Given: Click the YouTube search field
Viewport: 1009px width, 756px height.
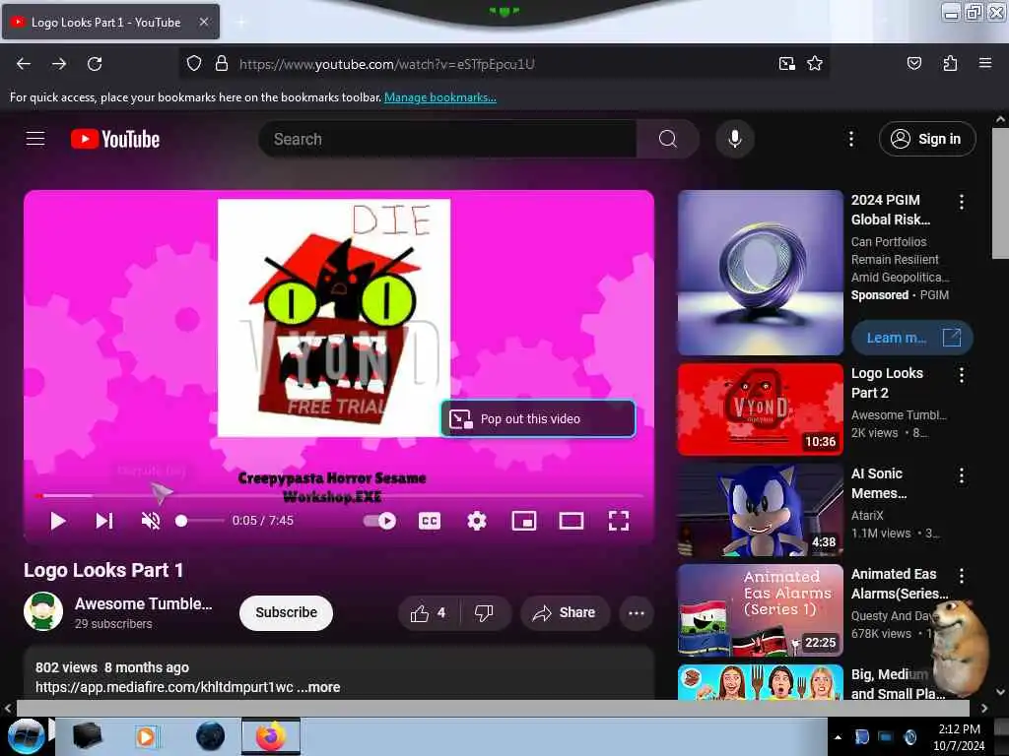Looking at the screenshot, I should (447, 139).
